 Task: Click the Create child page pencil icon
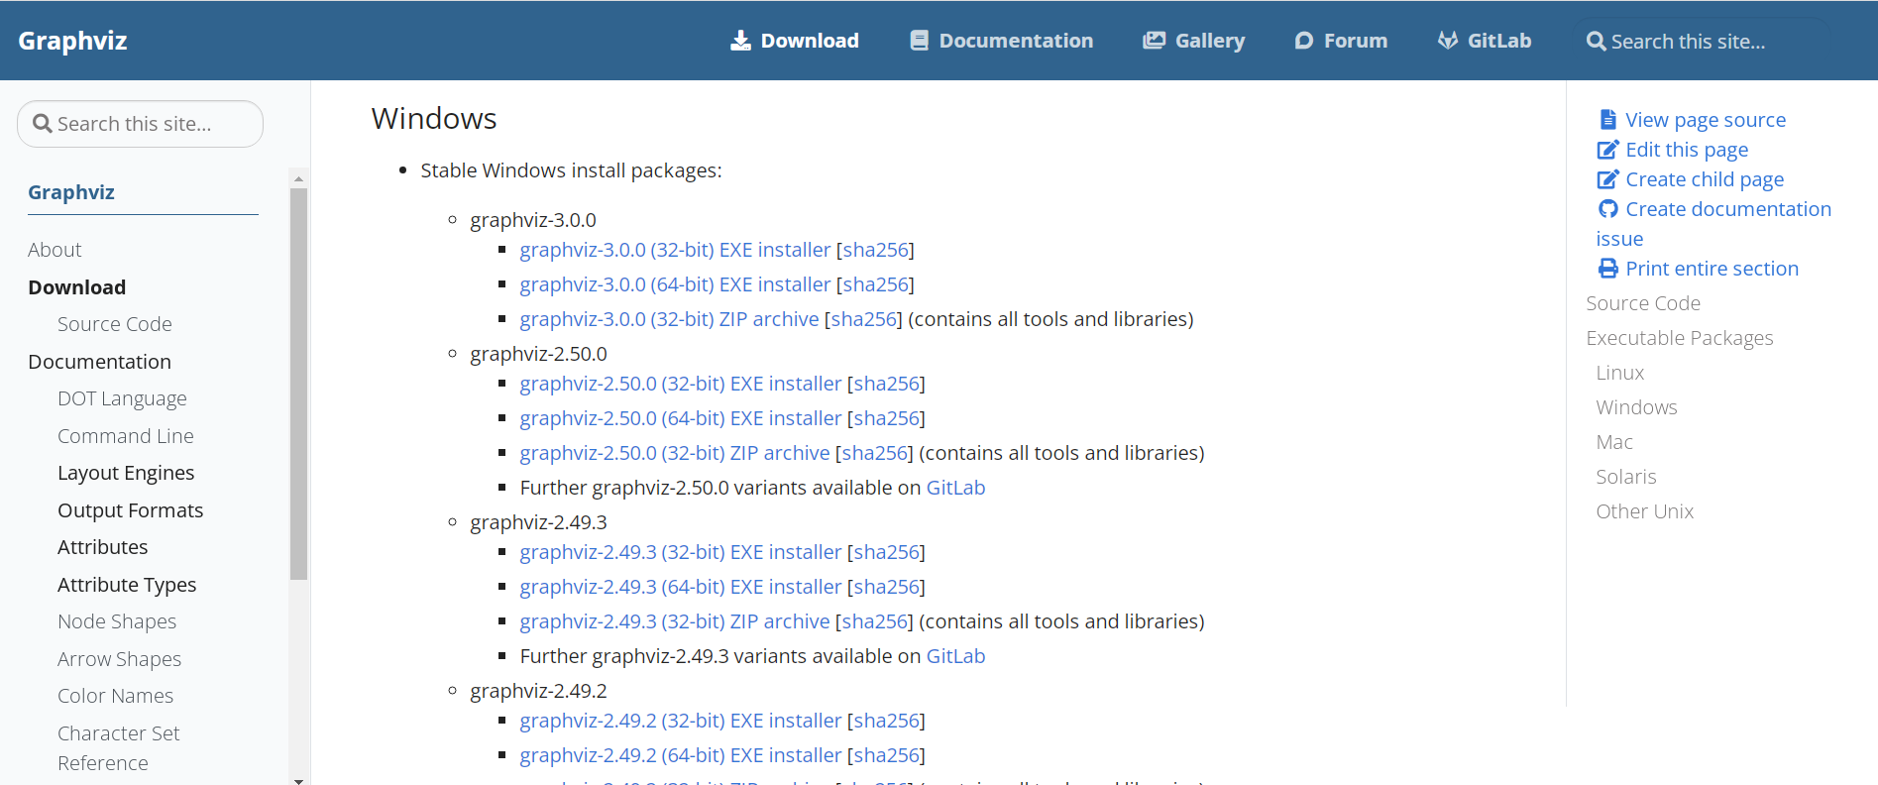coord(1607,179)
